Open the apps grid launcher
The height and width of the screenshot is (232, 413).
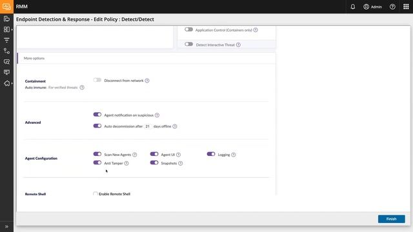coord(406,6)
